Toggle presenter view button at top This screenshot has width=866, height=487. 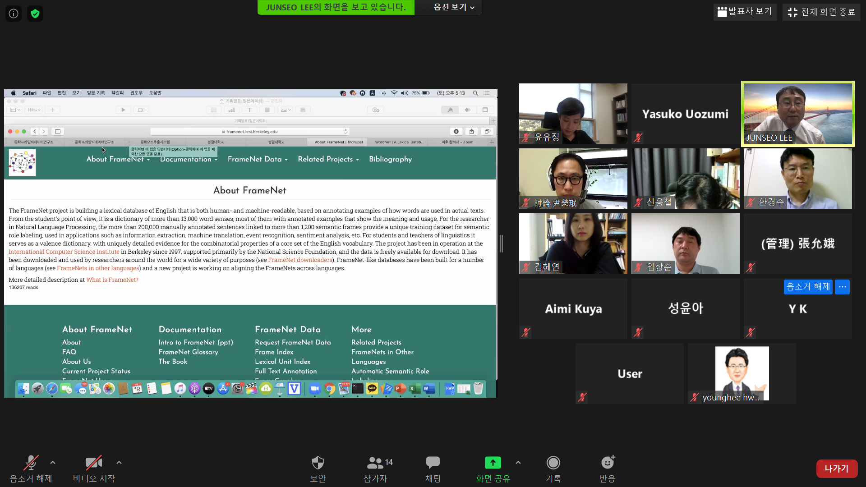pos(745,12)
